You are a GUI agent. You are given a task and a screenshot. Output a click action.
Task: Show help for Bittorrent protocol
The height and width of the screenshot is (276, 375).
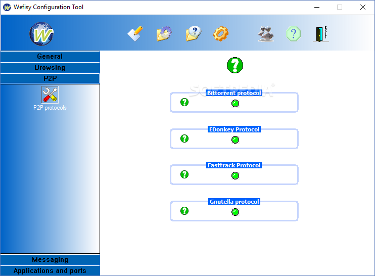(184, 102)
